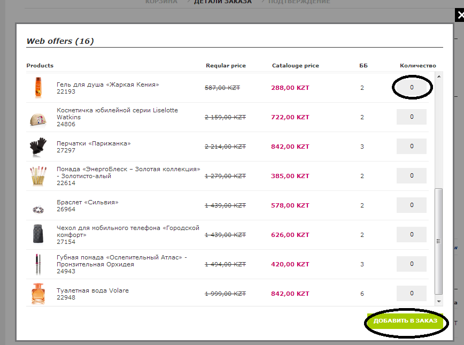Click the Liselotte Watkins cosmetic bag thumbnail
The height and width of the screenshot is (345, 464).
(38, 120)
